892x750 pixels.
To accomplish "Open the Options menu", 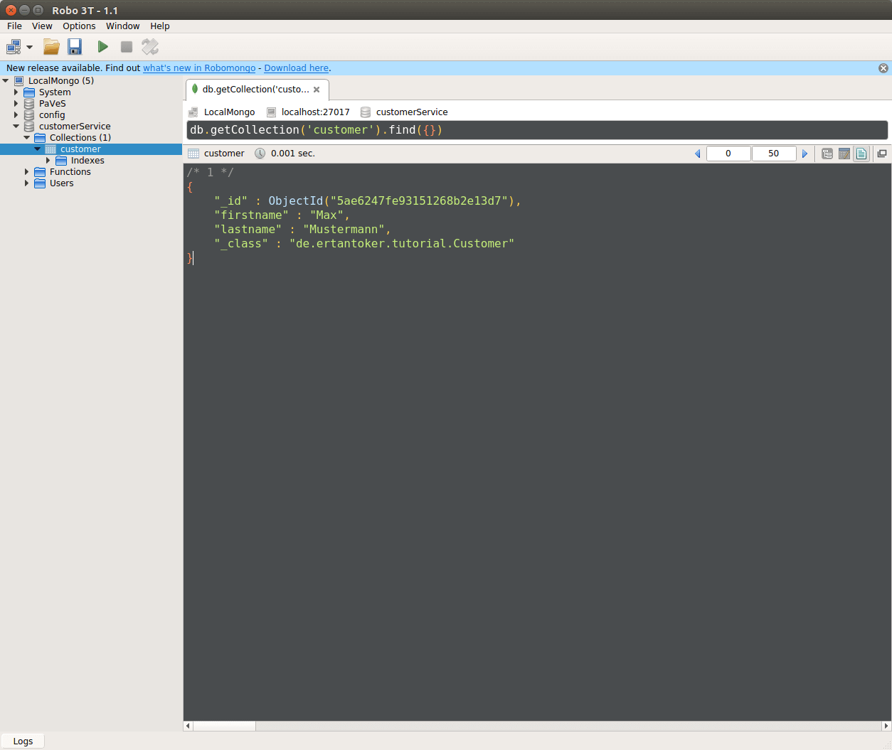I will point(79,26).
